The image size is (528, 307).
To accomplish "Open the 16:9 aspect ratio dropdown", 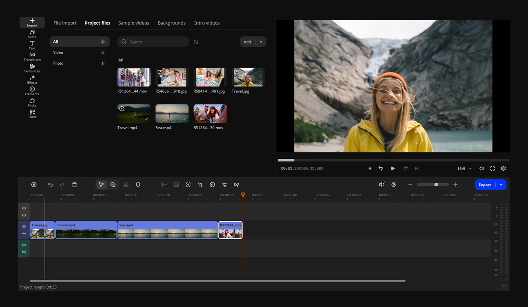I will click(x=464, y=169).
